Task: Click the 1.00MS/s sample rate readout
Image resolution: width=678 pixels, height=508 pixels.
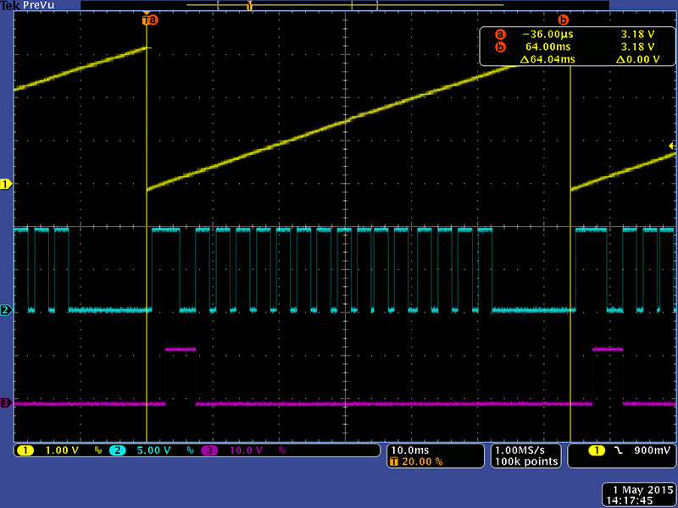Action: click(525, 449)
